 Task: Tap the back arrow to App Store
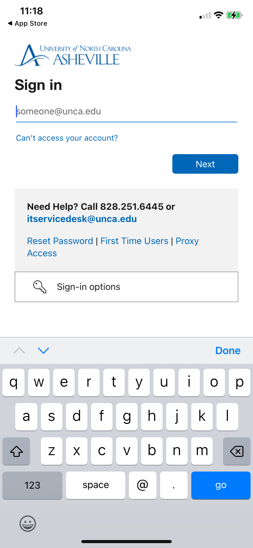[x=10, y=23]
